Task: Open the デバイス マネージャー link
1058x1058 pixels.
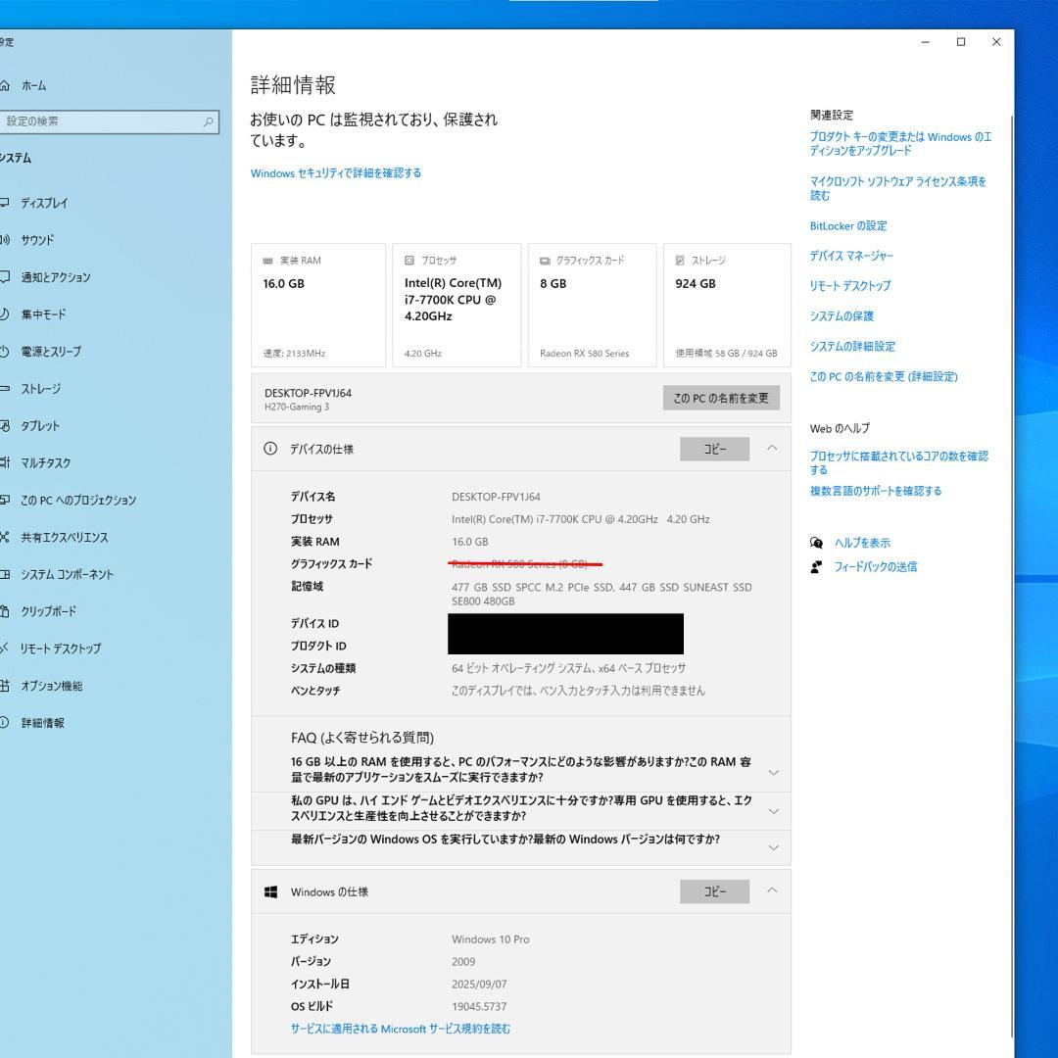Action: pyautogui.click(x=848, y=256)
